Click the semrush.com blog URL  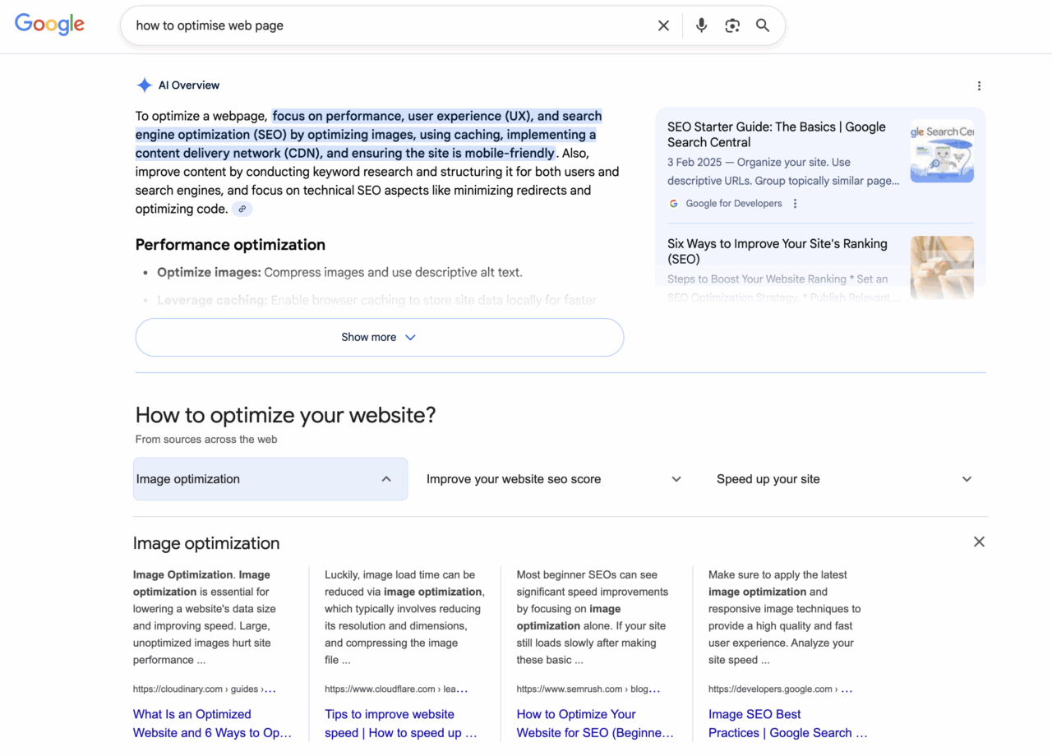coord(588,689)
